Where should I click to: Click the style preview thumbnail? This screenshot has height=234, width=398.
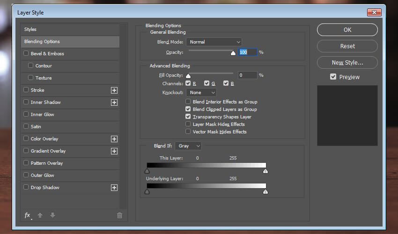347,116
